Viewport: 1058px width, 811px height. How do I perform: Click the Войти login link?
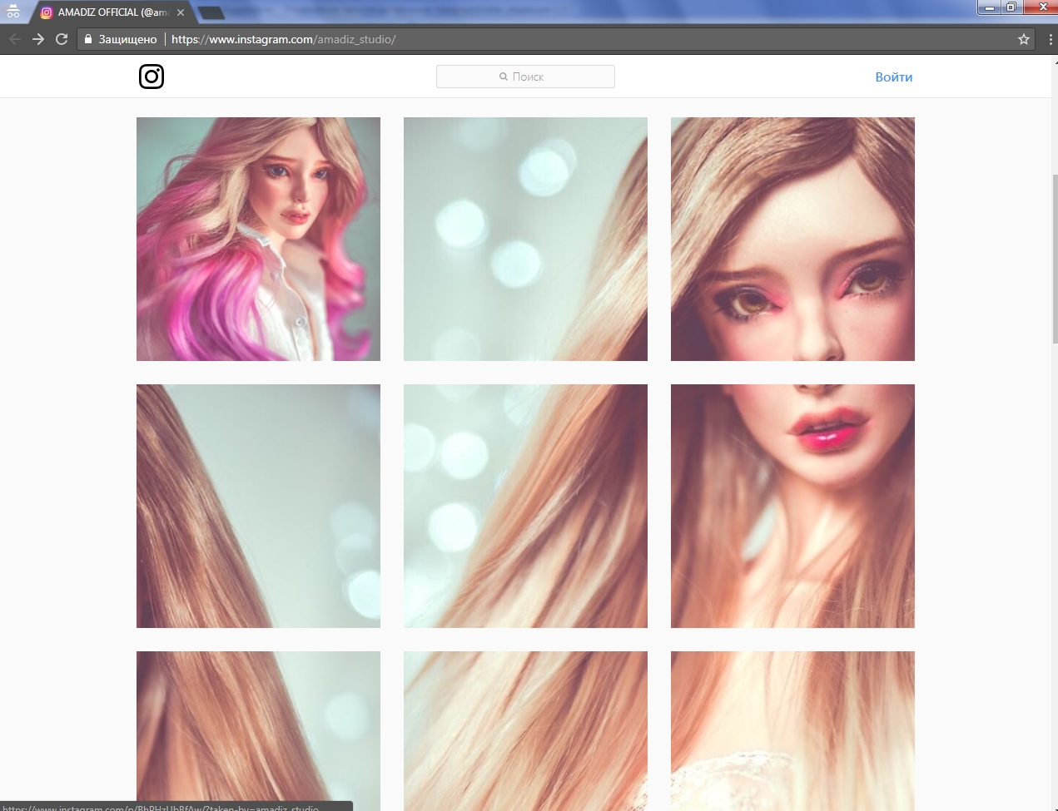894,77
